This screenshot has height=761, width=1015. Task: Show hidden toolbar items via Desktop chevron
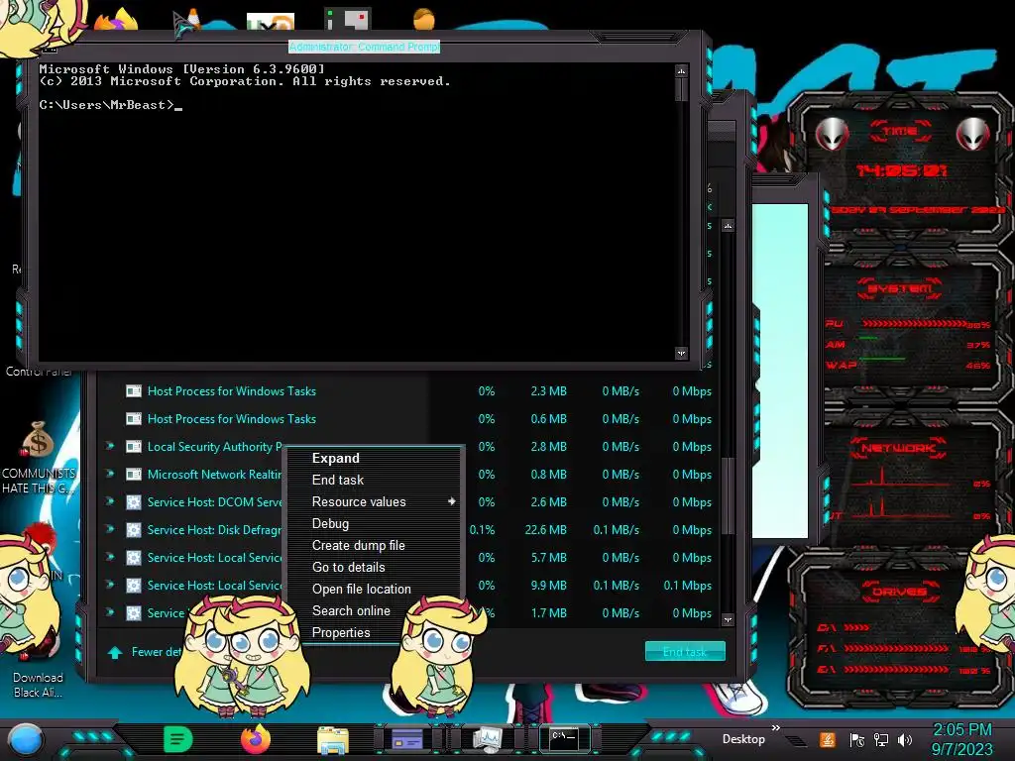point(776,728)
